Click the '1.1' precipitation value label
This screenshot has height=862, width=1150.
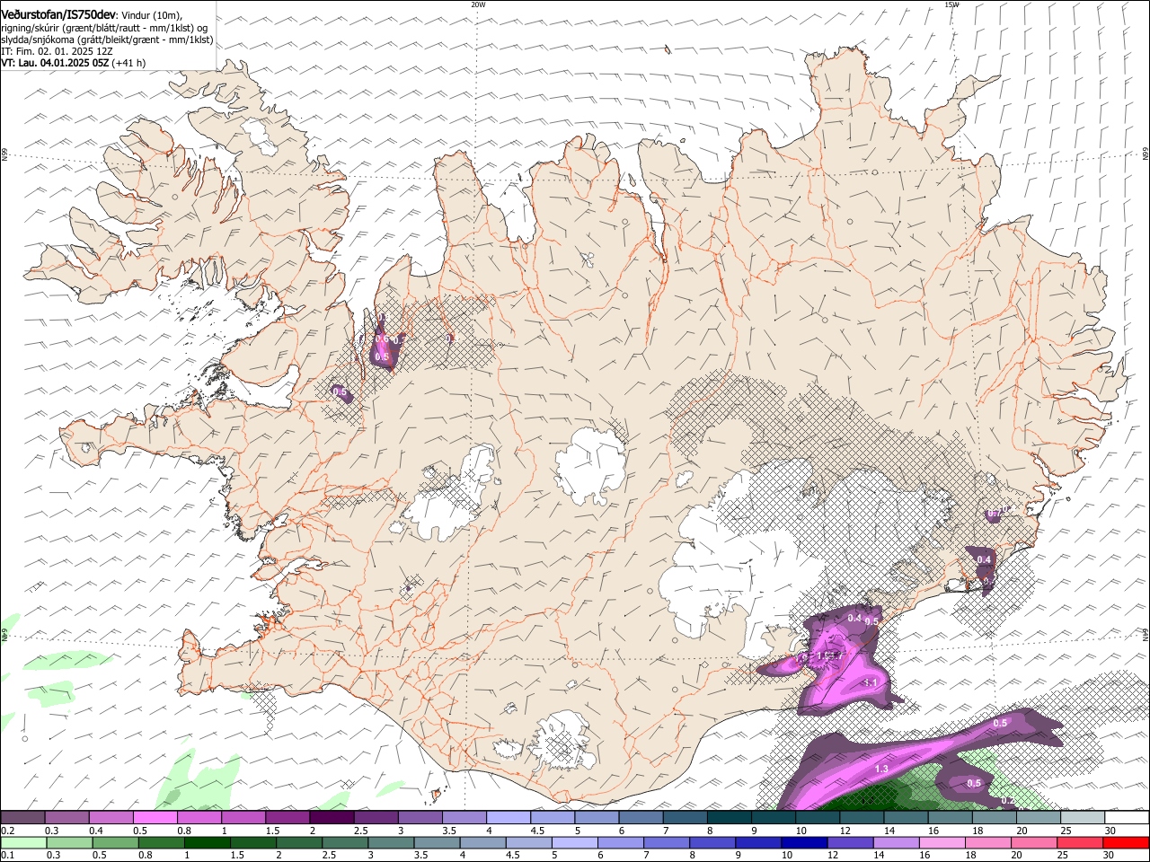click(871, 683)
